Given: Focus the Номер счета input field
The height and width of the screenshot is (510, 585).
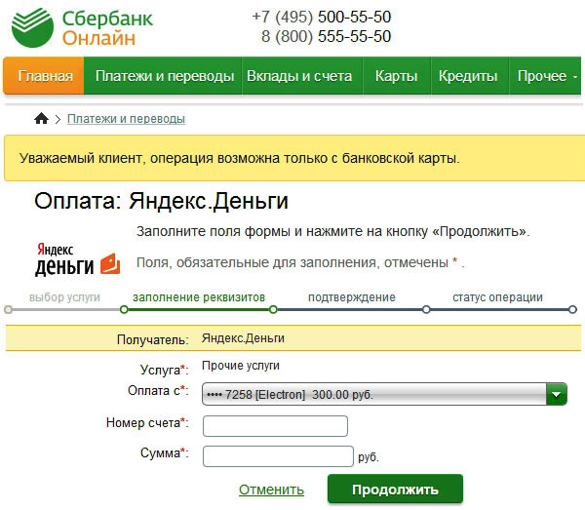Looking at the screenshot, I should [x=275, y=426].
